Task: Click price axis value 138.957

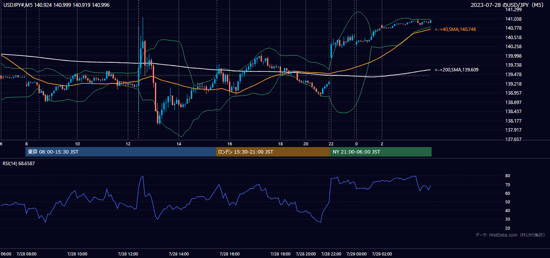Action: 514,93
